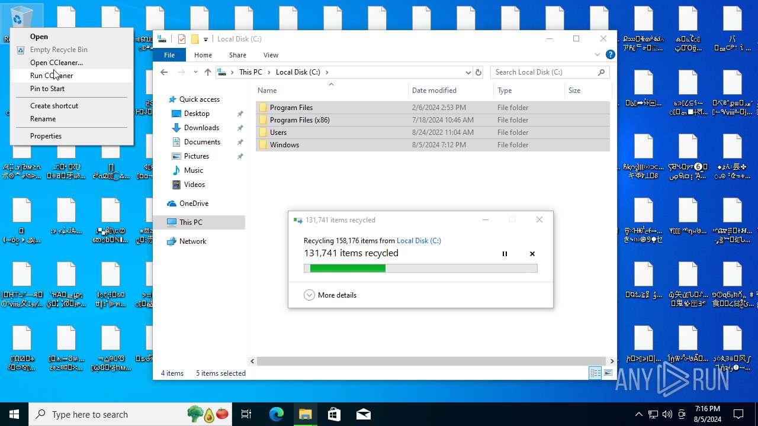
Task: Open the File tab in Explorer
Action: coord(169,55)
